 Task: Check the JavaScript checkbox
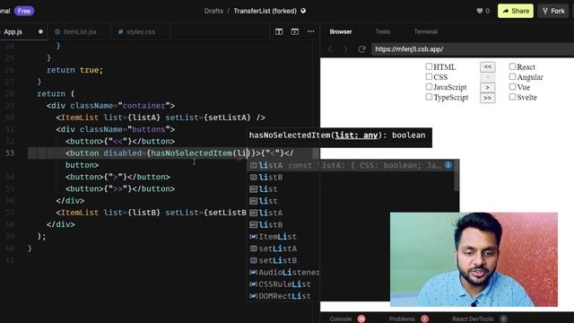pos(429,87)
